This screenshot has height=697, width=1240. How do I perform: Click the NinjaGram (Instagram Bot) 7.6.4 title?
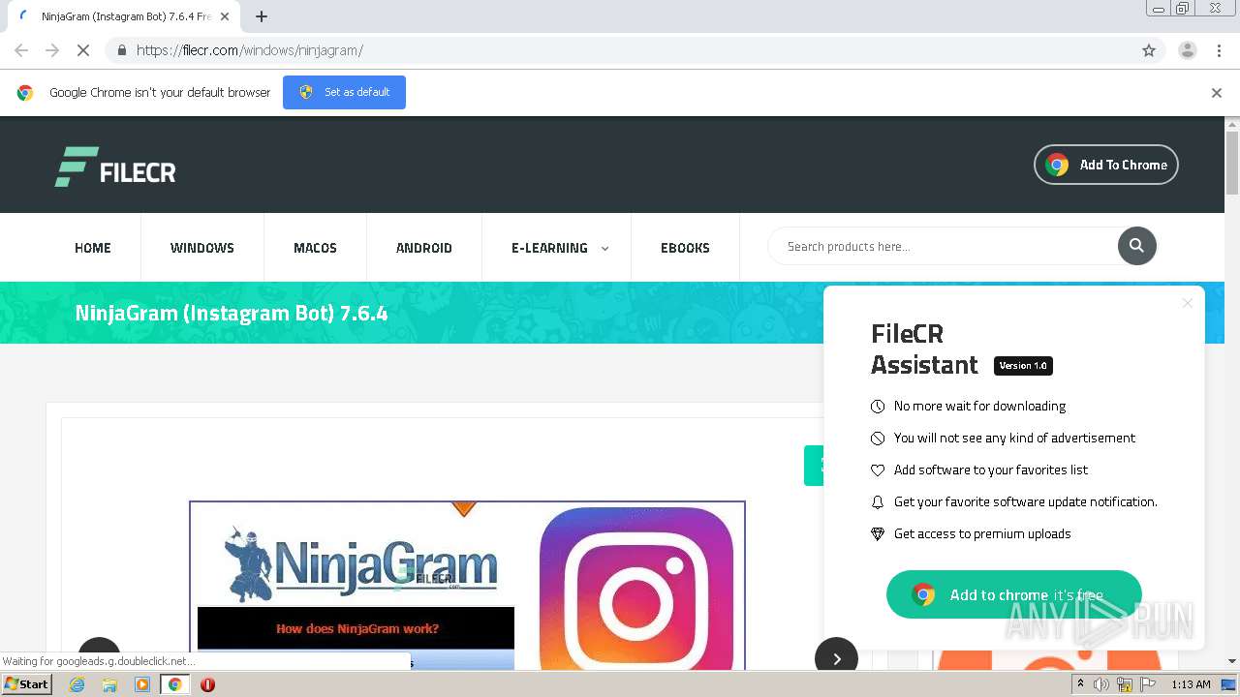tap(232, 313)
